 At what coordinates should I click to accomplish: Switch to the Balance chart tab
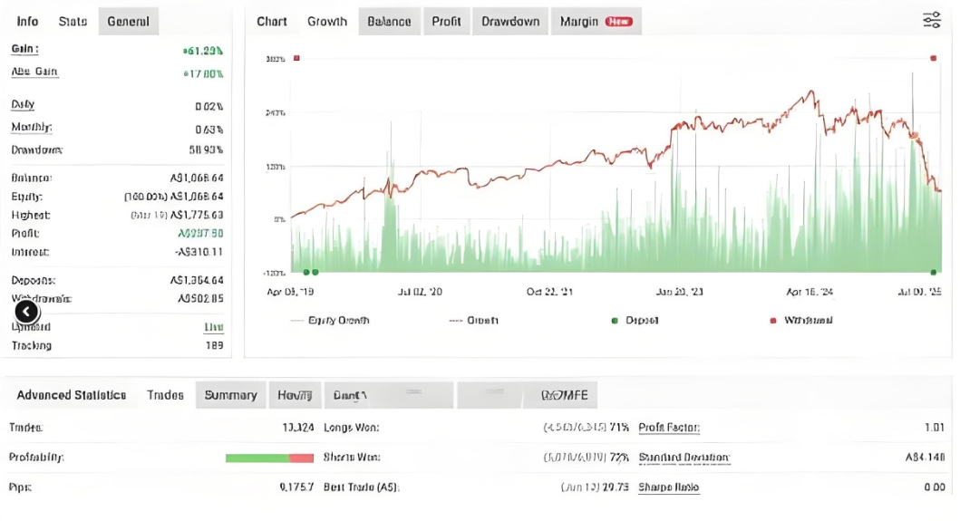tap(389, 22)
